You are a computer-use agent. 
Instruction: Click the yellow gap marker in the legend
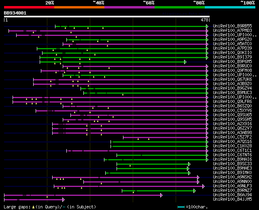click(33, 207)
